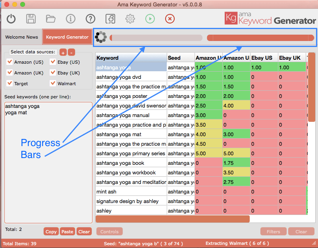
Task: Click 'Total Items: 39' in status bar
Action: (19, 244)
